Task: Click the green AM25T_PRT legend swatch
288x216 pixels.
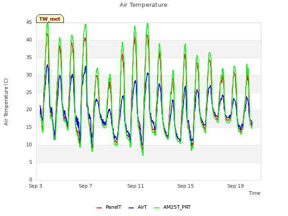Action: coord(157,208)
